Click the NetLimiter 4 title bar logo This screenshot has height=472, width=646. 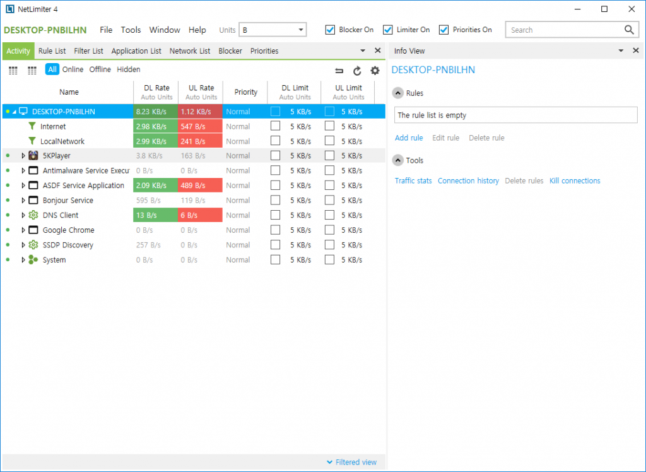(x=10, y=9)
